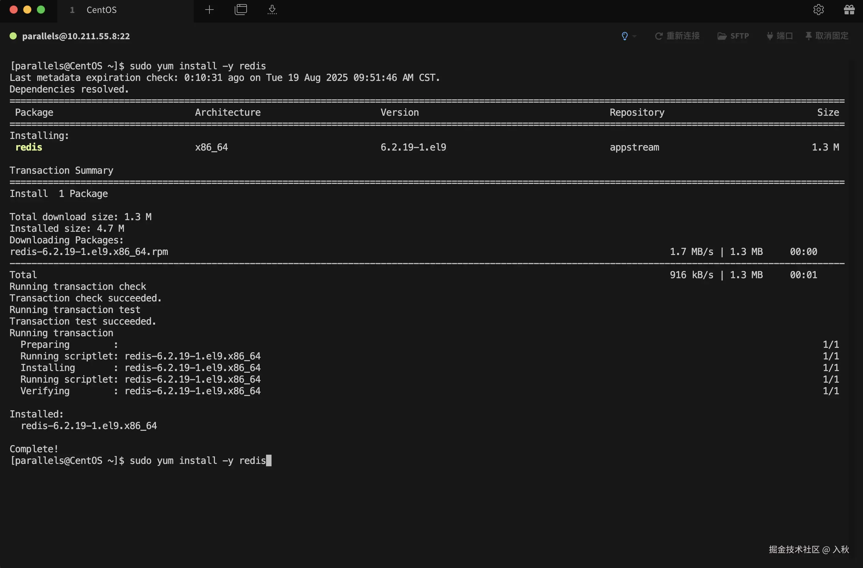Open the SFTP file browser
Image resolution: width=863 pixels, height=568 pixels.
coord(733,36)
